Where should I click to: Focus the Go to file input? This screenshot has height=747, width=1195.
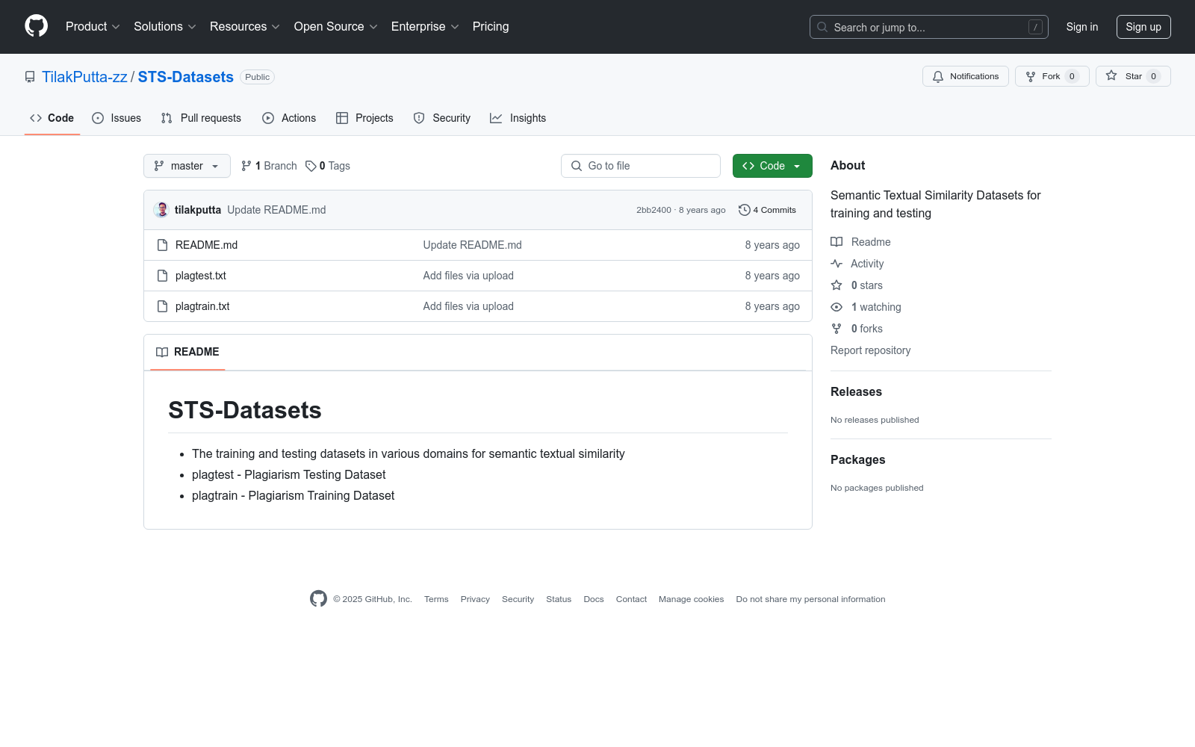[x=641, y=166]
